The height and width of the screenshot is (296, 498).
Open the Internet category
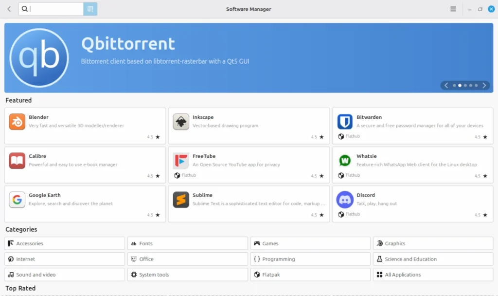tap(65, 259)
